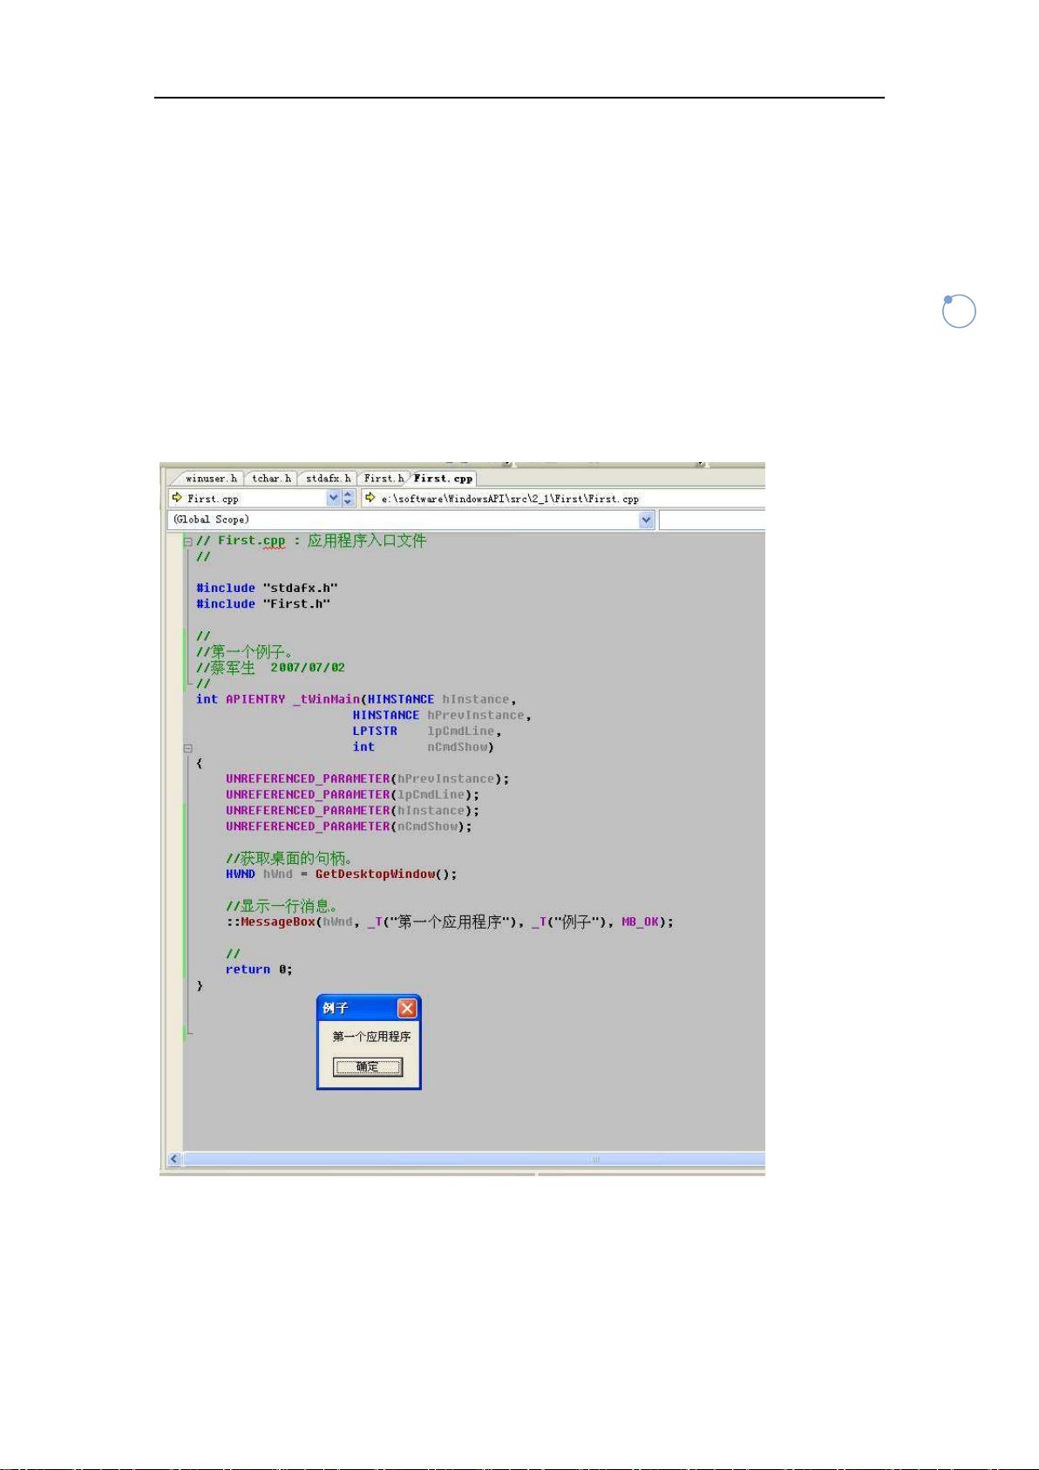Click UNREFERENCED_PARAMETER(nCmdShow) line
The width and height of the screenshot is (1039, 1470).
pos(349,827)
